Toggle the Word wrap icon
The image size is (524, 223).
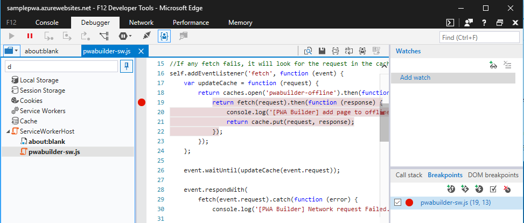click(349, 51)
